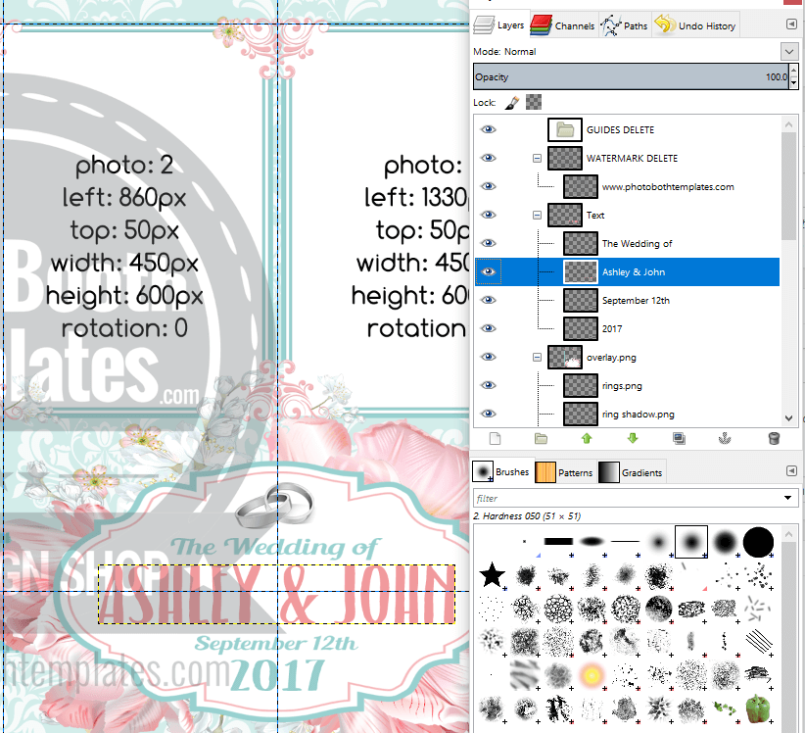Hide the GUIDES DELETE layer group
This screenshot has width=805, height=733.
pos(489,129)
